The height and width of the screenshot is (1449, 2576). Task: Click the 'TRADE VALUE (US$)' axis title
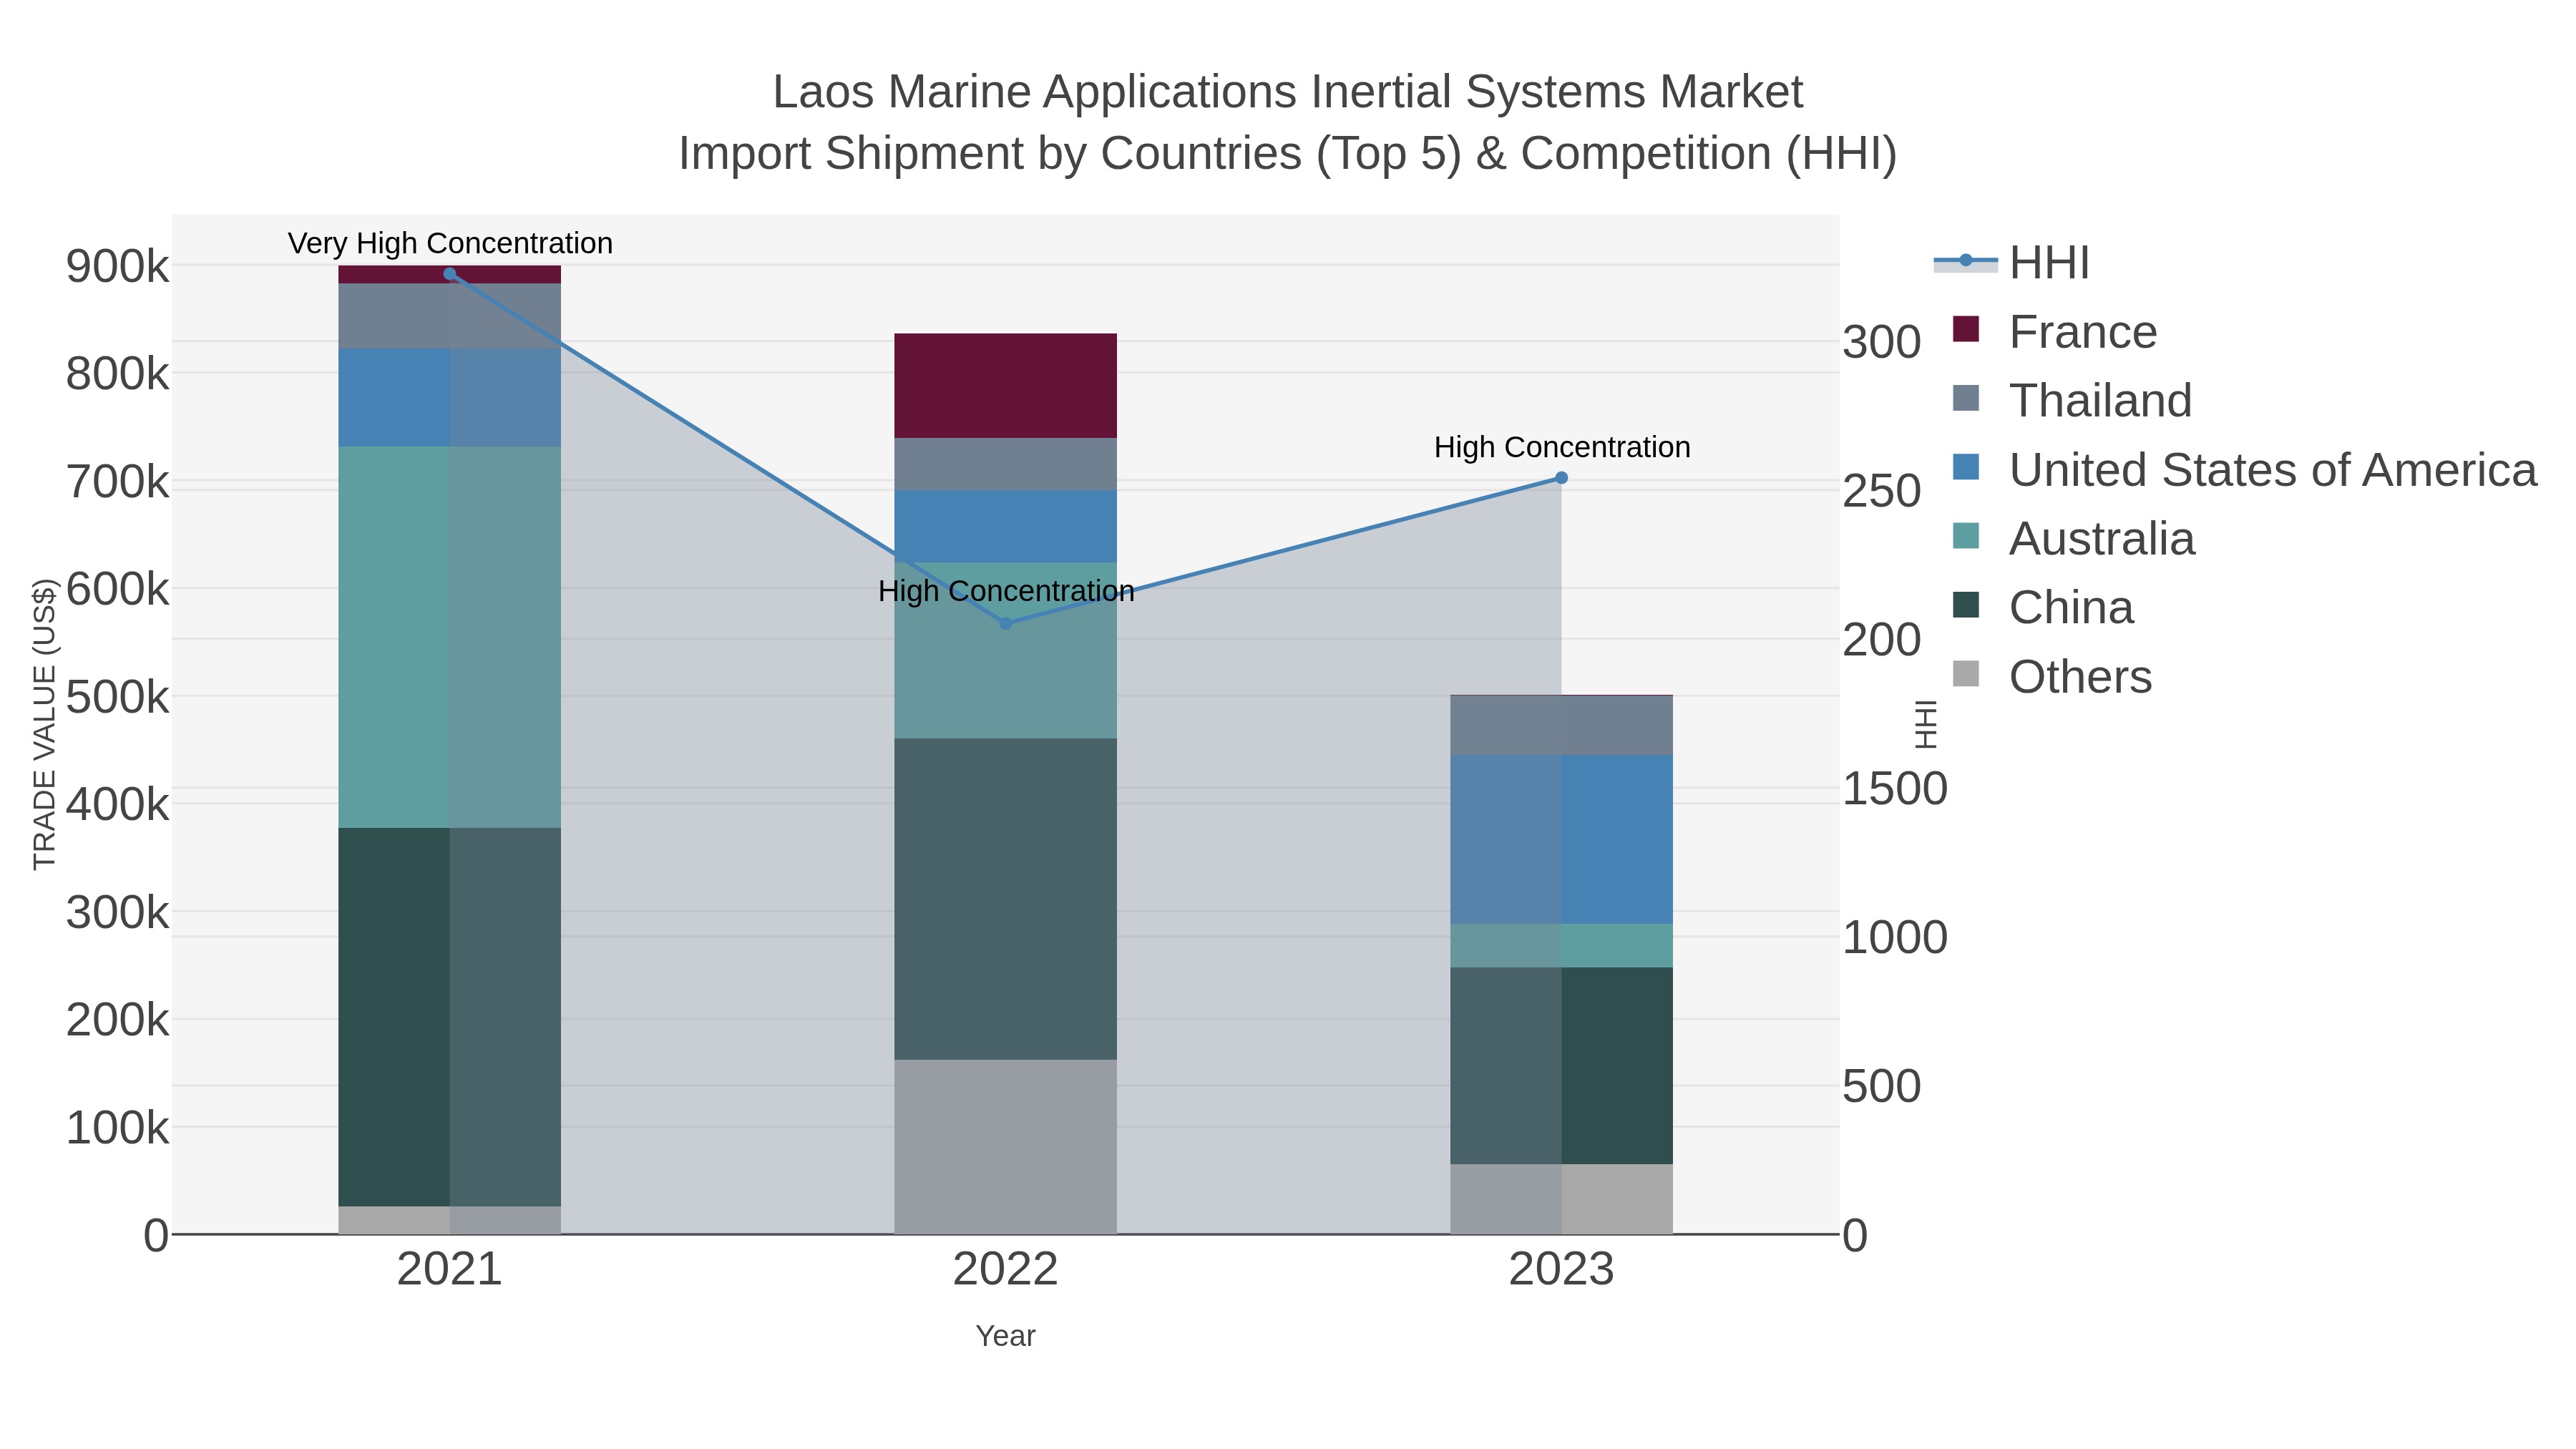coord(45,724)
